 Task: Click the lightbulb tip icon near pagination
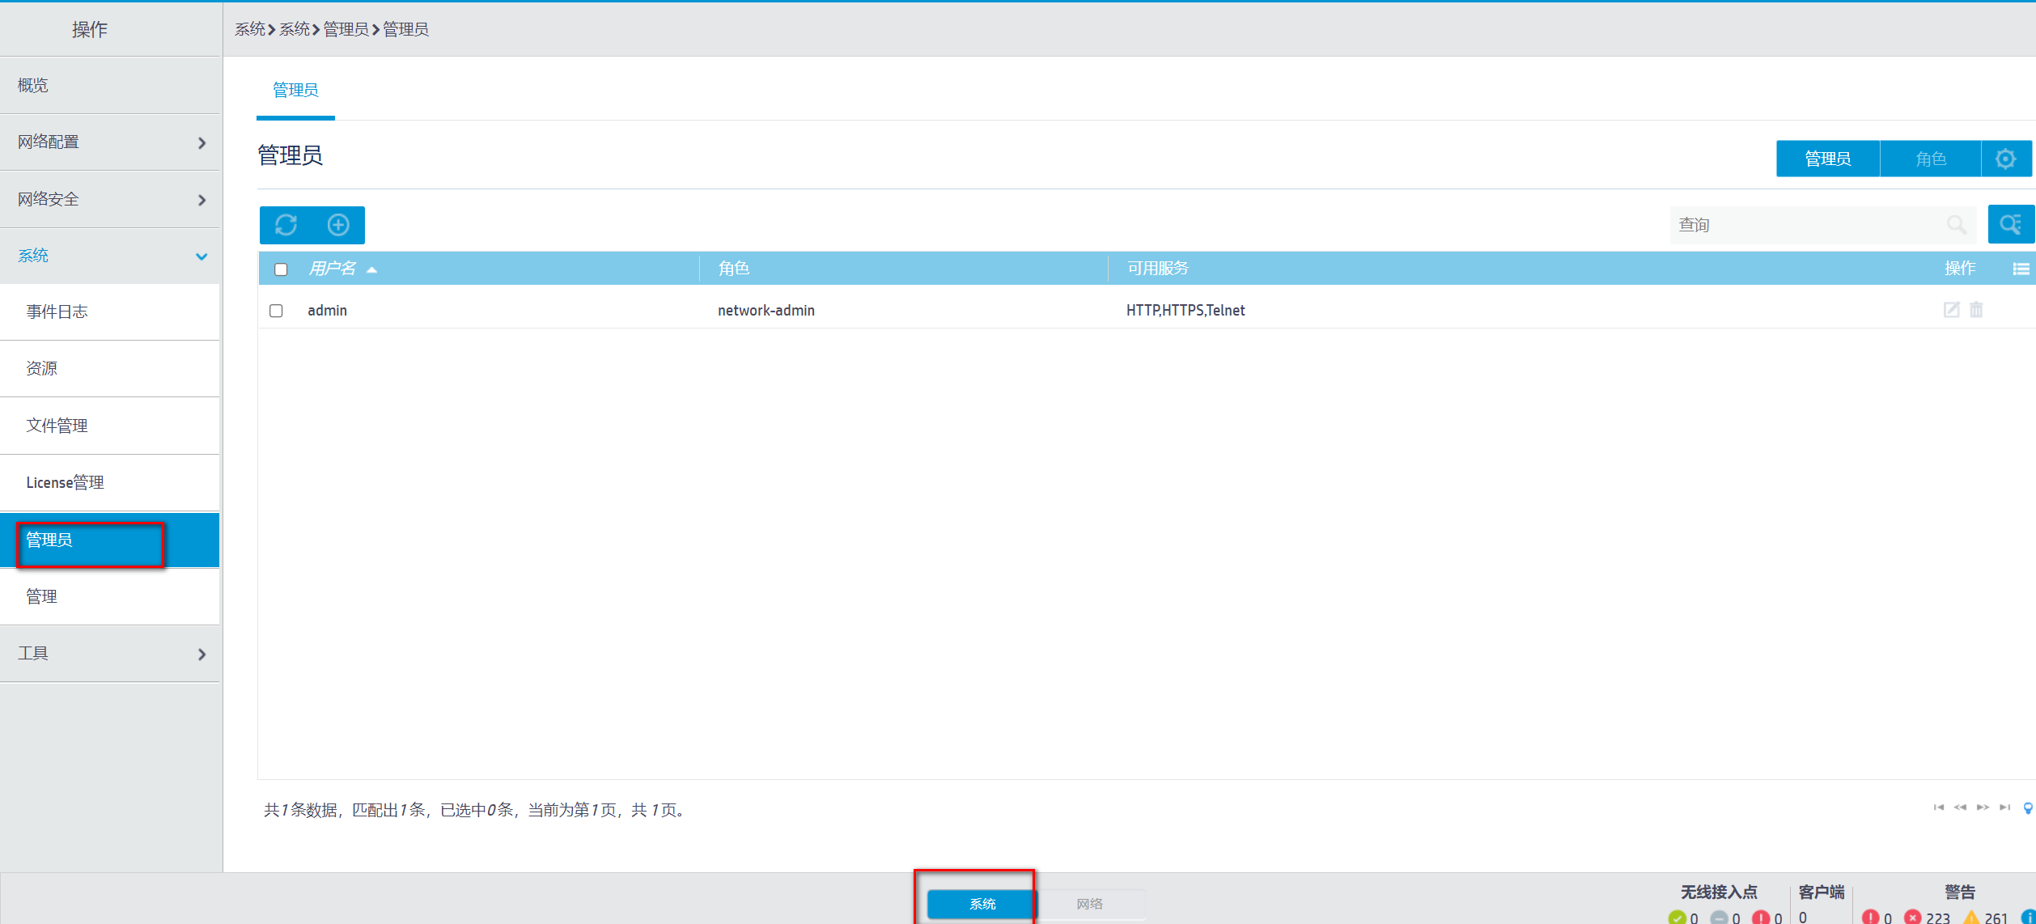(x=2027, y=807)
